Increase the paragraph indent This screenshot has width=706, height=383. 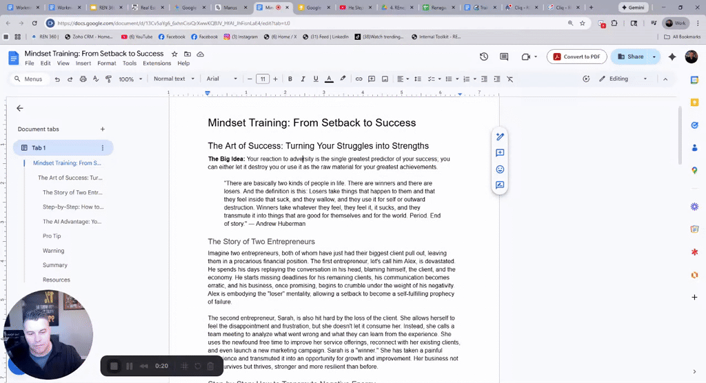496,79
